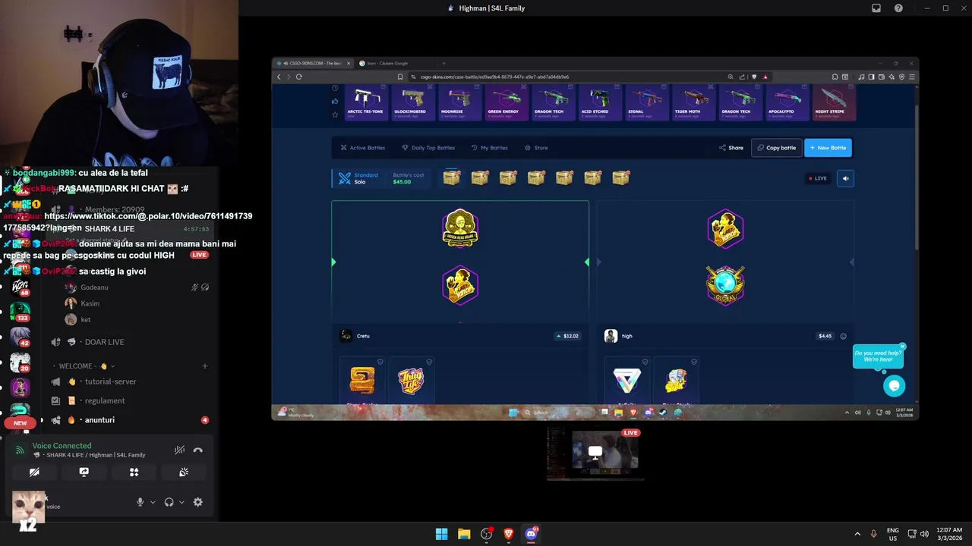Deafen with Discord headphones icon
Image resolution: width=972 pixels, height=546 pixels.
169,502
